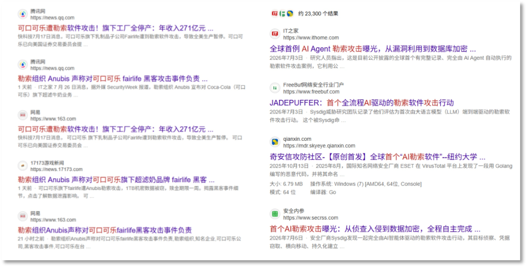The height and width of the screenshot is (267, 527).
Task: Click the 约 23,300 个结果 count text
Action: [x=318, y=14]
